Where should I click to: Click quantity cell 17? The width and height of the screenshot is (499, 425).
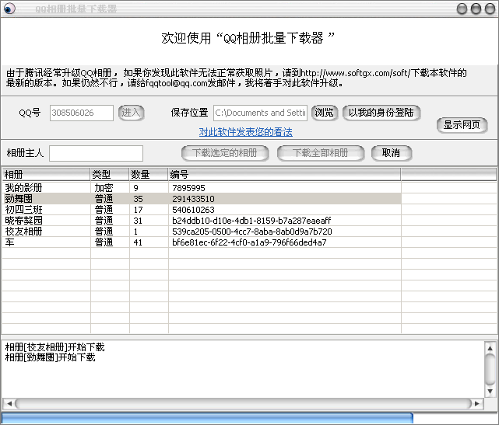click(x=138, y=210)
